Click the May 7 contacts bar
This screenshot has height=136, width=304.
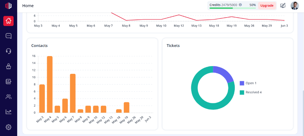pos(73,93)
